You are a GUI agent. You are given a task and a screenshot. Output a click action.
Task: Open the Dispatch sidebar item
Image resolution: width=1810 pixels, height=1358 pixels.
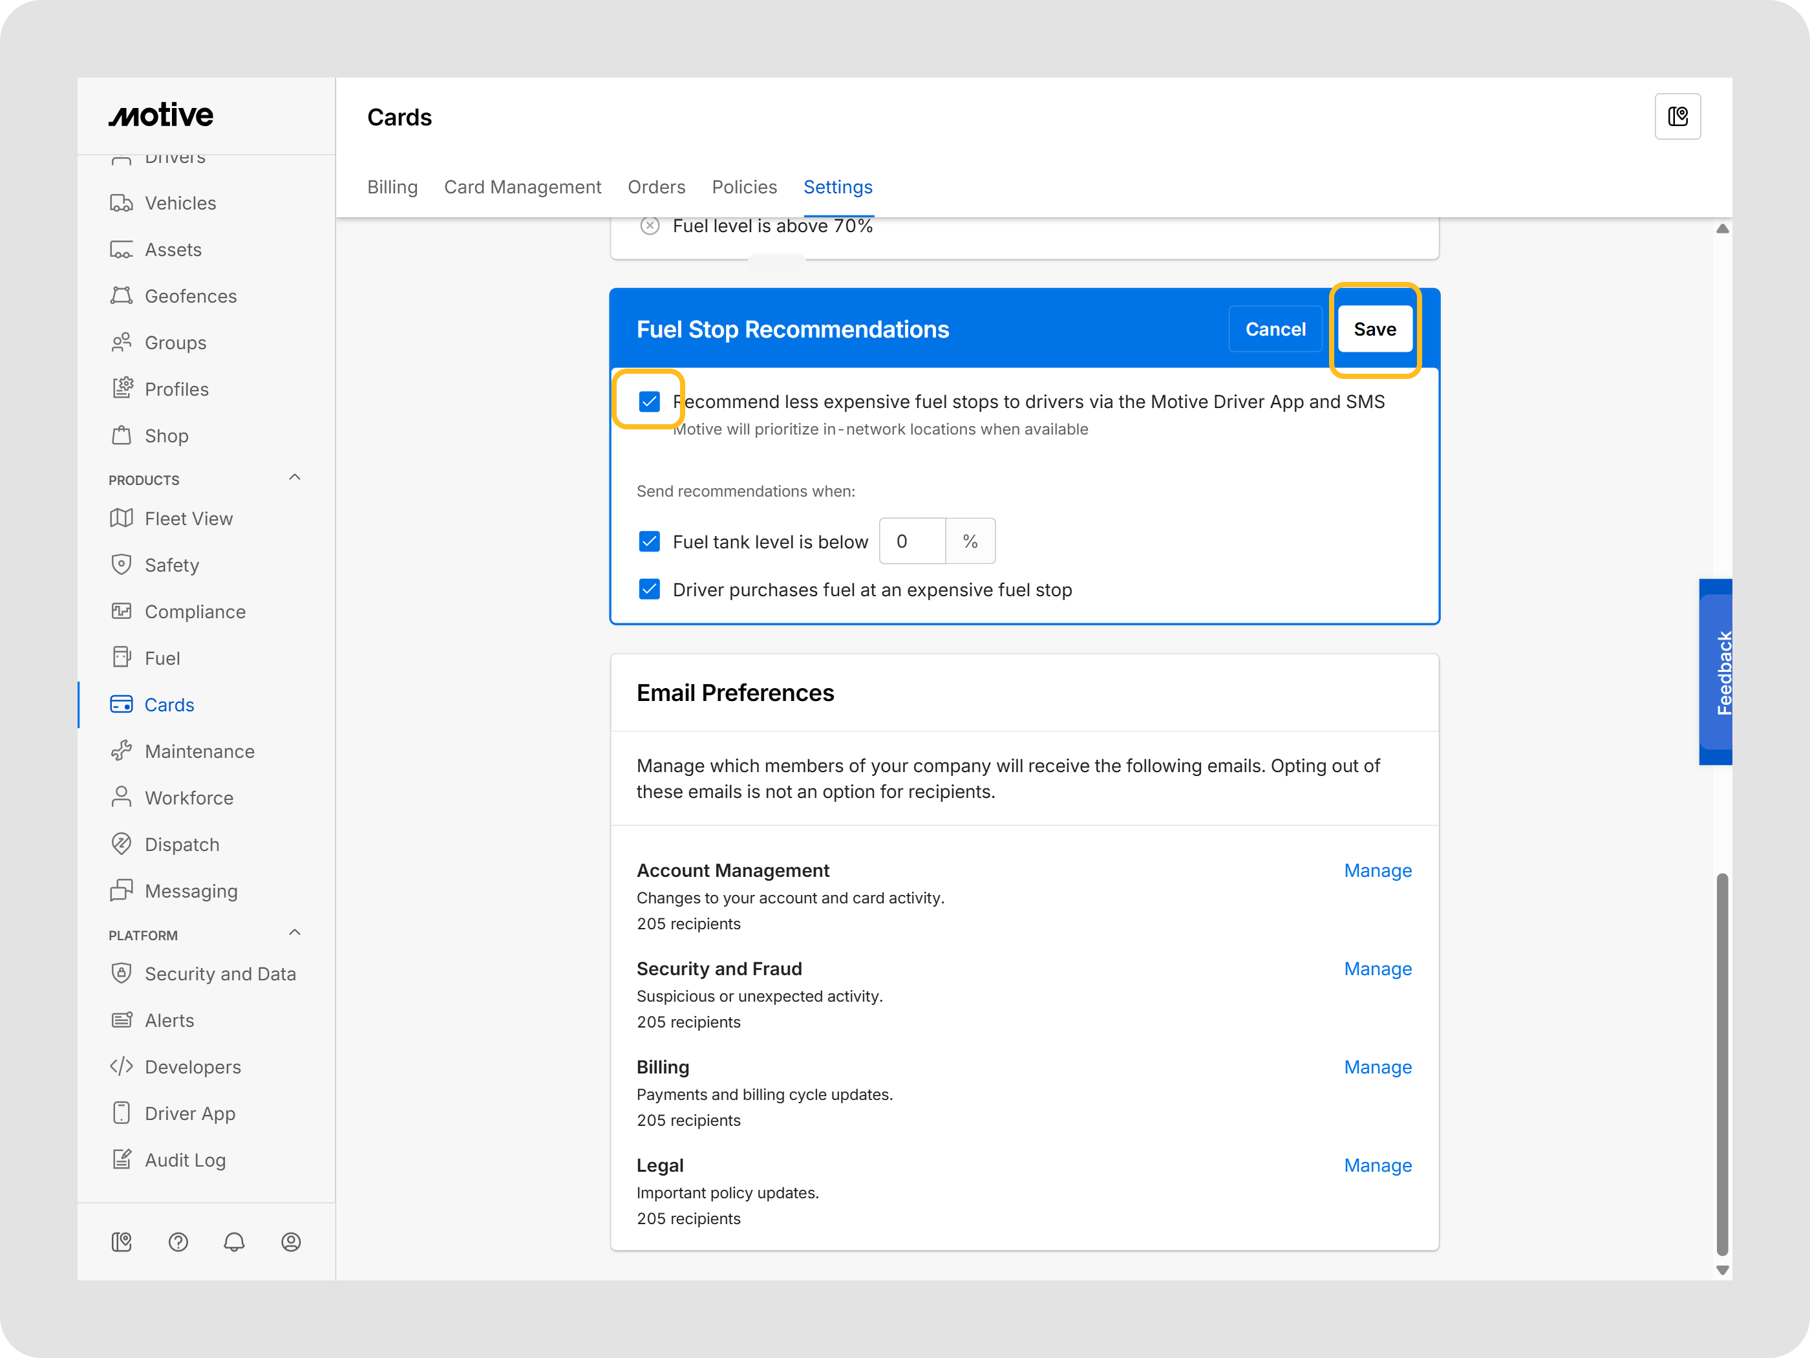[182, 844]
